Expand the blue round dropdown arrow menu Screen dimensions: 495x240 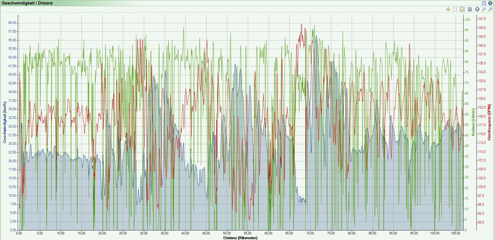click(490, 3)
